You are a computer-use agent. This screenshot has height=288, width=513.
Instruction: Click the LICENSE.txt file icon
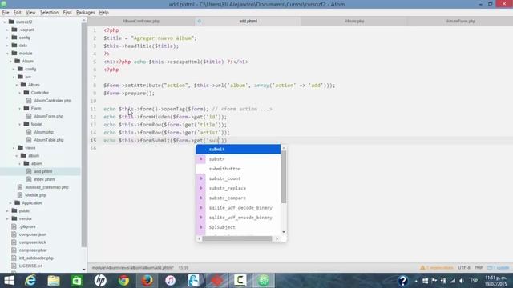click(x=14, y=266)
